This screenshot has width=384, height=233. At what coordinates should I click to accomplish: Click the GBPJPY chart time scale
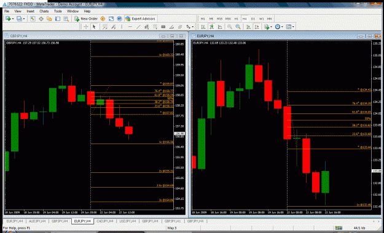(x=89, y=213)
